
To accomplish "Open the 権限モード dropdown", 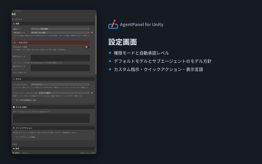I will 60,29.
